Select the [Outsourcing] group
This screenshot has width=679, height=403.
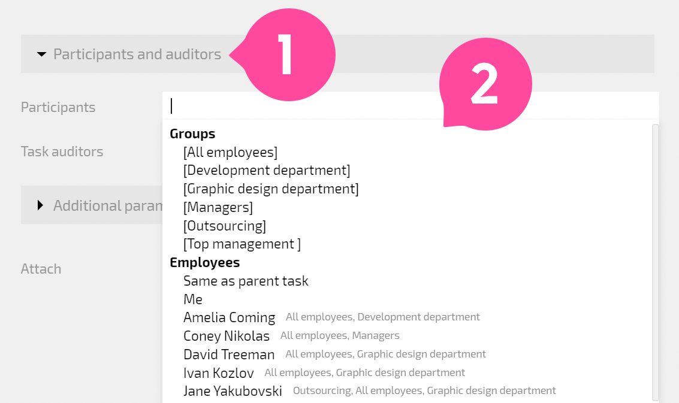(225, 226)
